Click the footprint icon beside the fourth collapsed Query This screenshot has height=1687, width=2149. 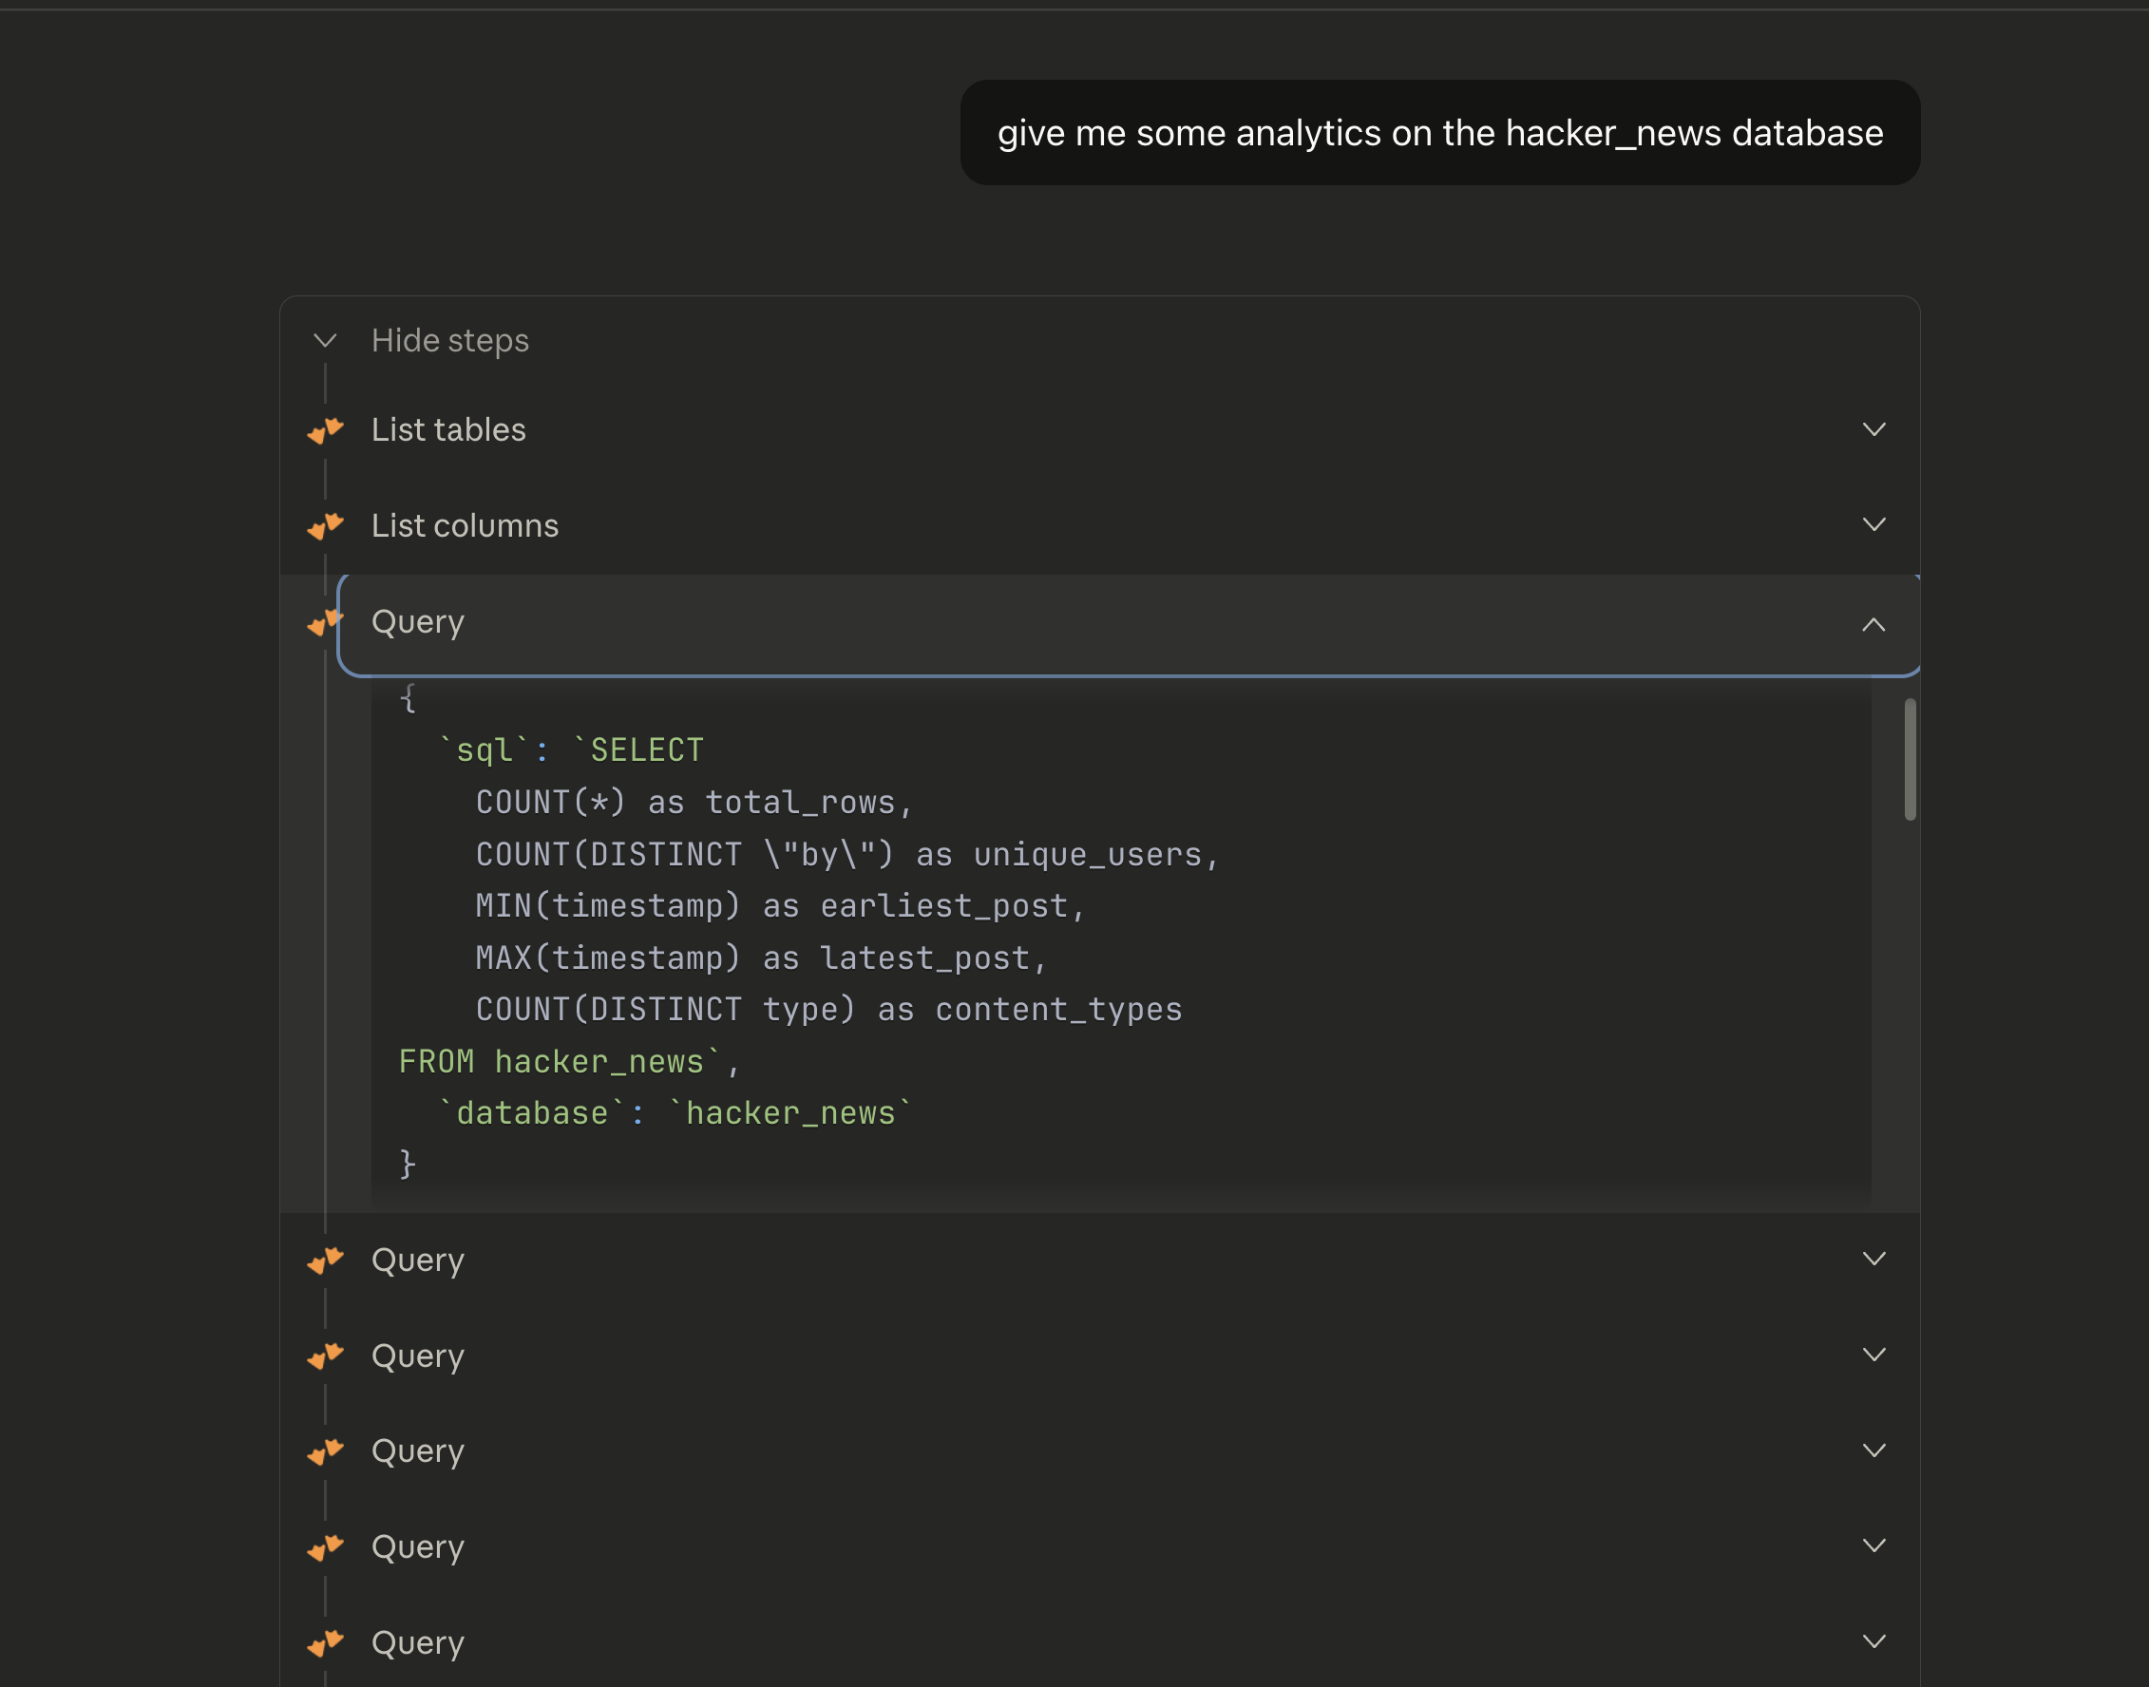point(326,1546)
